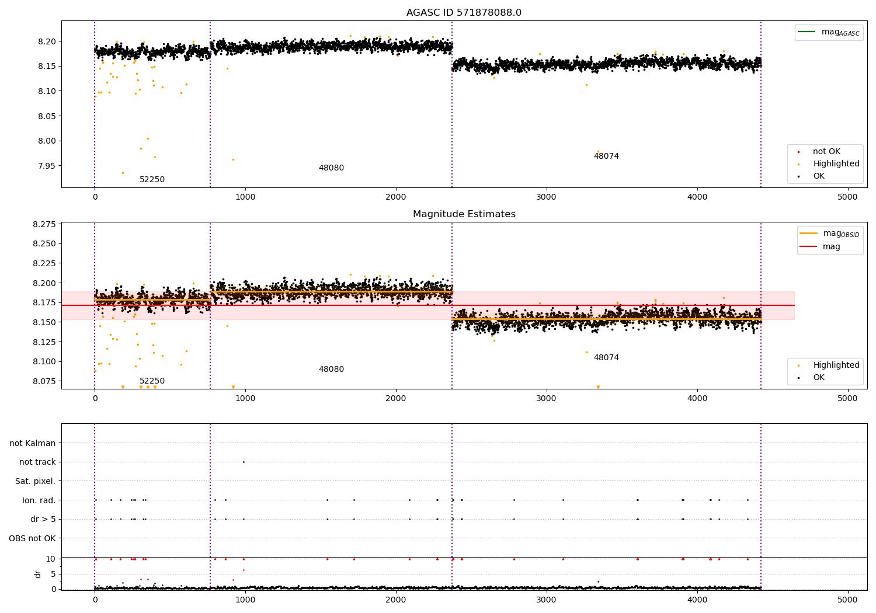This screenshot has height=613, width=876.
Task: Click OBSID label 48074 in top plot
Action: pos(606,156)
